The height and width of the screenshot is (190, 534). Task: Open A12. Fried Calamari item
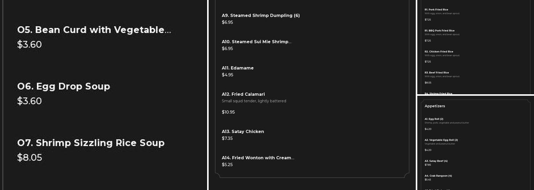pos(243,94)
